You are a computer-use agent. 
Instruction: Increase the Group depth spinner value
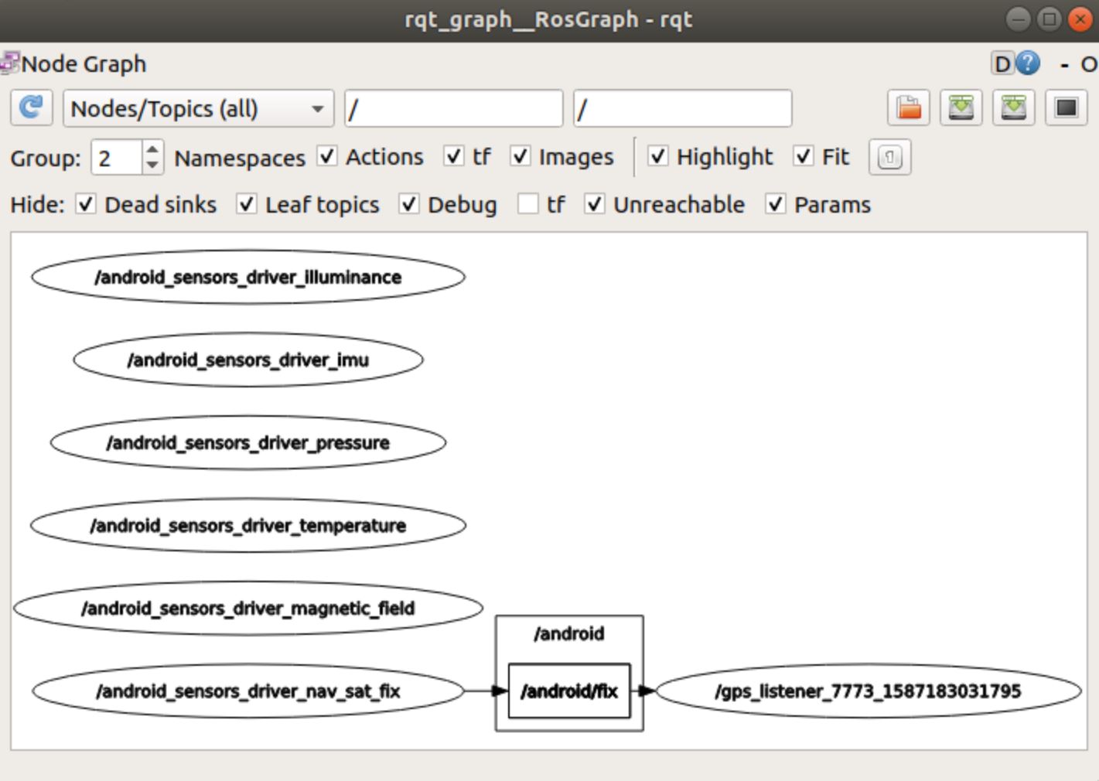point(152,149)
